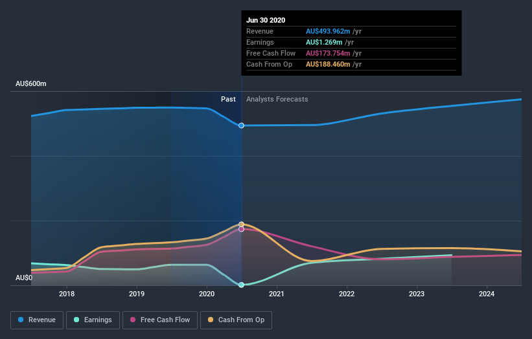
Task: Click the AU$493.962m revenue value
Action: (x=328, y=31)
